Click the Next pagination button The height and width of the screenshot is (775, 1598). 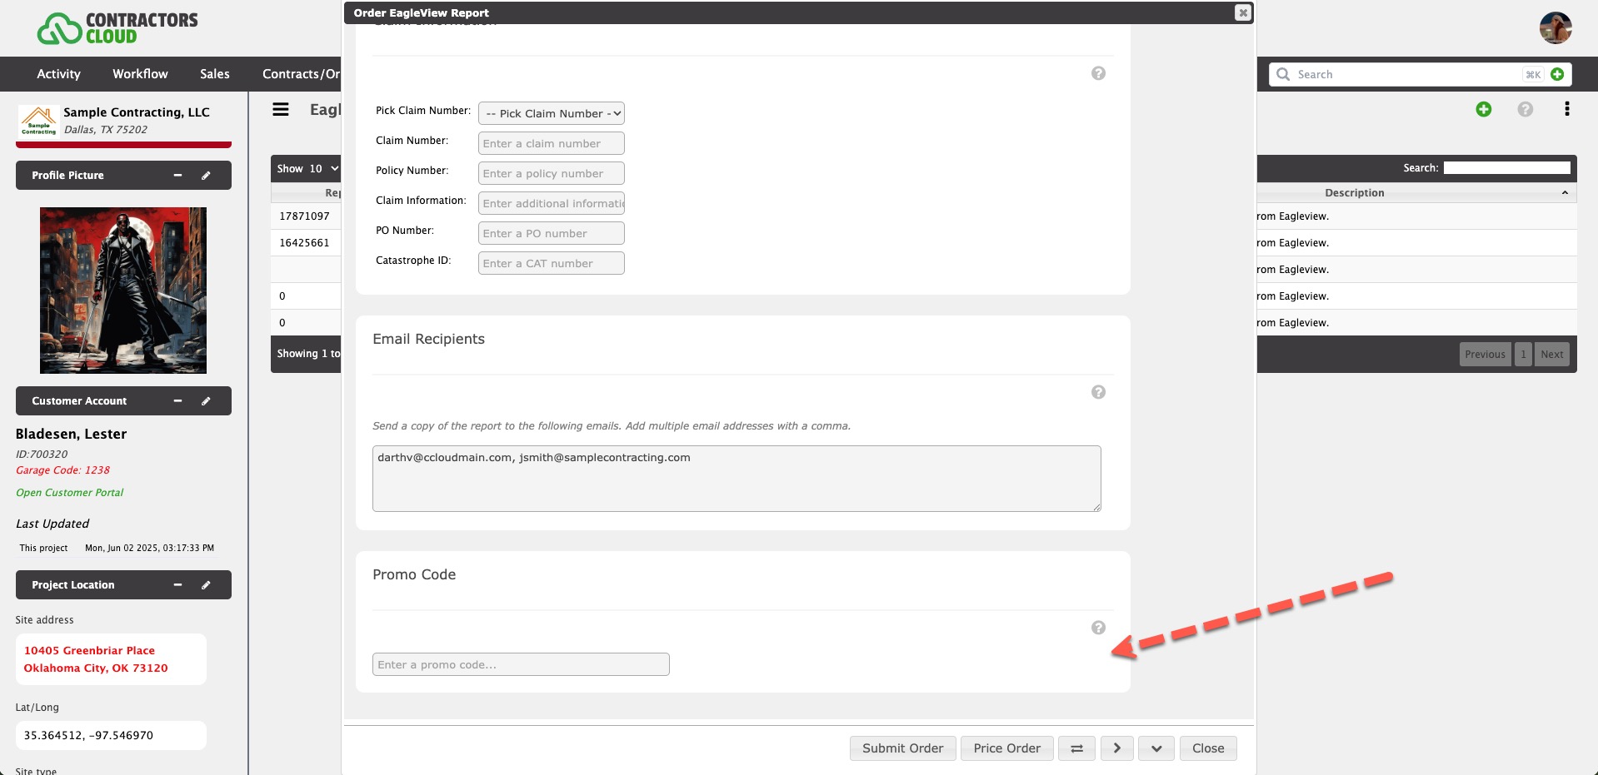[x=1551, y=354]
